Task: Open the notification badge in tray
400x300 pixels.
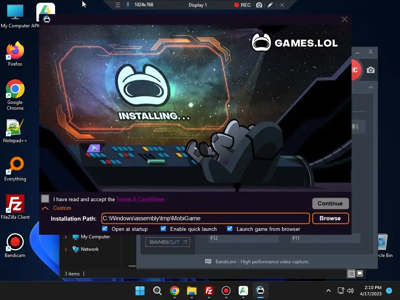Action: tap(389, 291)
